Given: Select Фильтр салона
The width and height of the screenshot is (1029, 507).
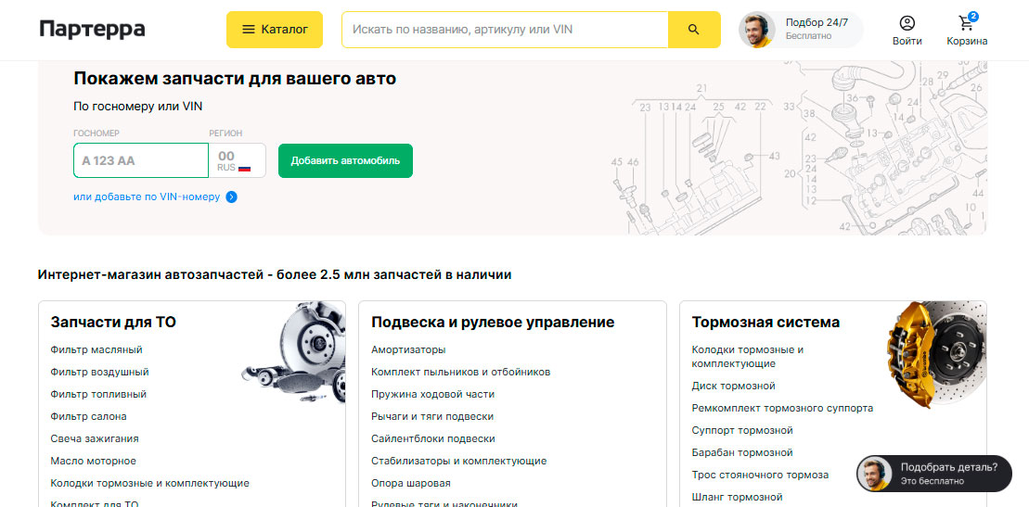Looking at the screenshot, I should pos(88,416).
